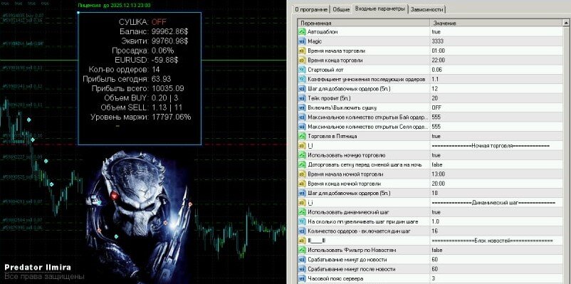This screenshot has width=571, height=284.
Task: Click the icon beside Использовать ночную торговлю
Action: [x=302, y=155]
